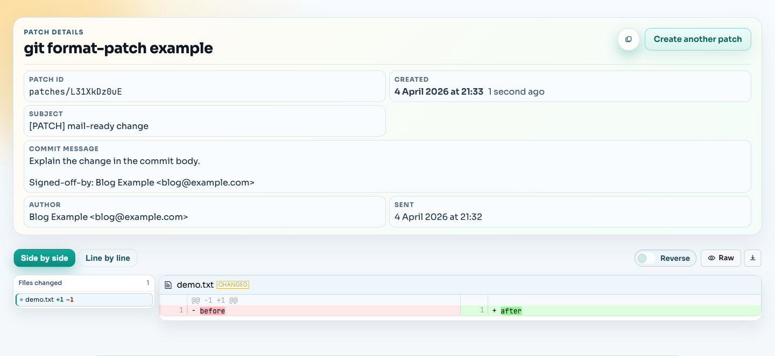Viewport: 775px width, 356px height.
Task: Open the Raw patch view
Action: click(721, 258)
